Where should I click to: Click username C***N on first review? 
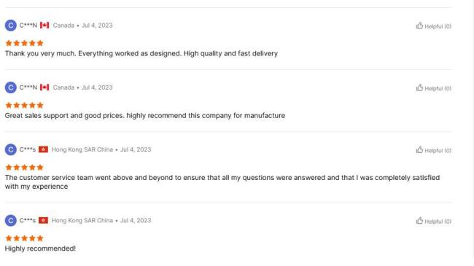pos(28,26)
